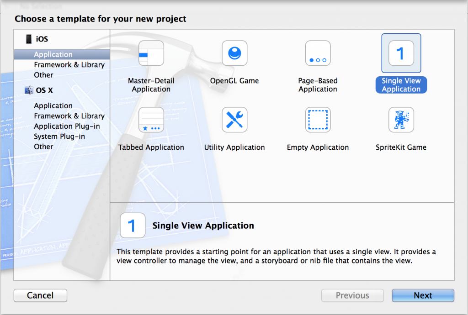Pick the Empty Application template icon
The width and height of the screenshot is (468, 315).
coord(318,120)
